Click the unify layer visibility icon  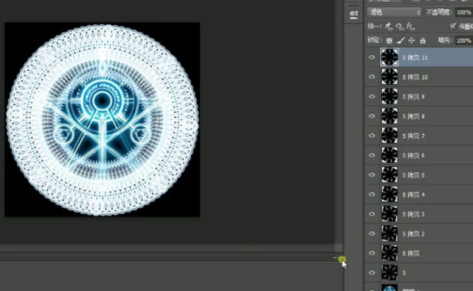tap(400, 27)
